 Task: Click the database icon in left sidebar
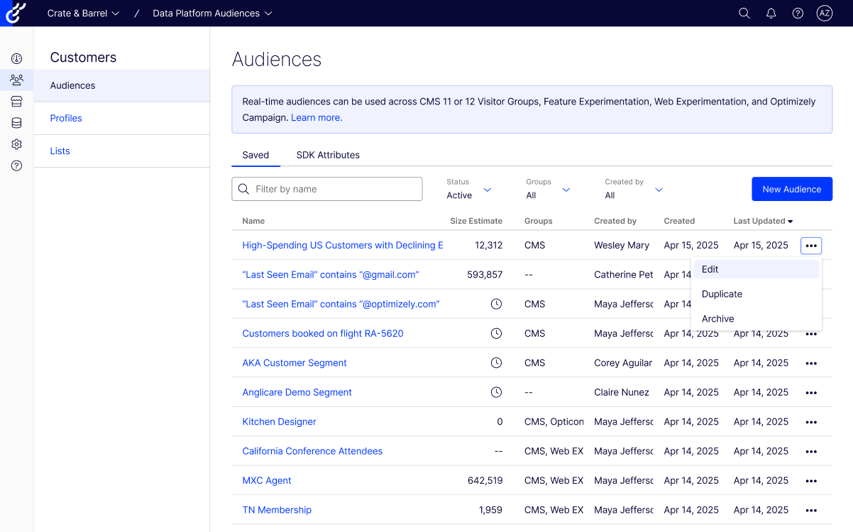(16, 123)
